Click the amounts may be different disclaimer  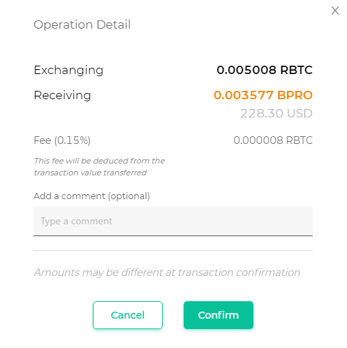[x=167, y=273]
